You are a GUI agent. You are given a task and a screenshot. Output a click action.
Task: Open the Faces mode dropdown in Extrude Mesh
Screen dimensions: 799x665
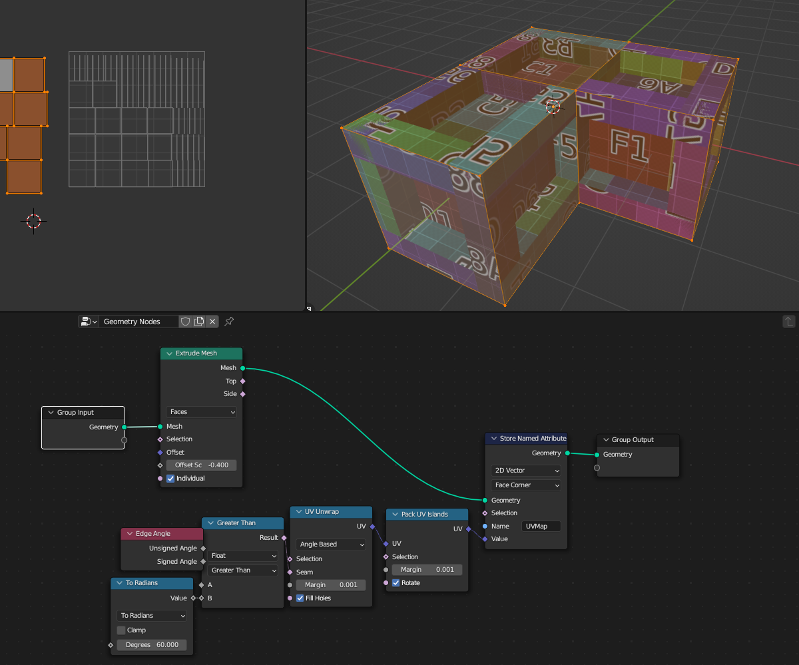202,412
